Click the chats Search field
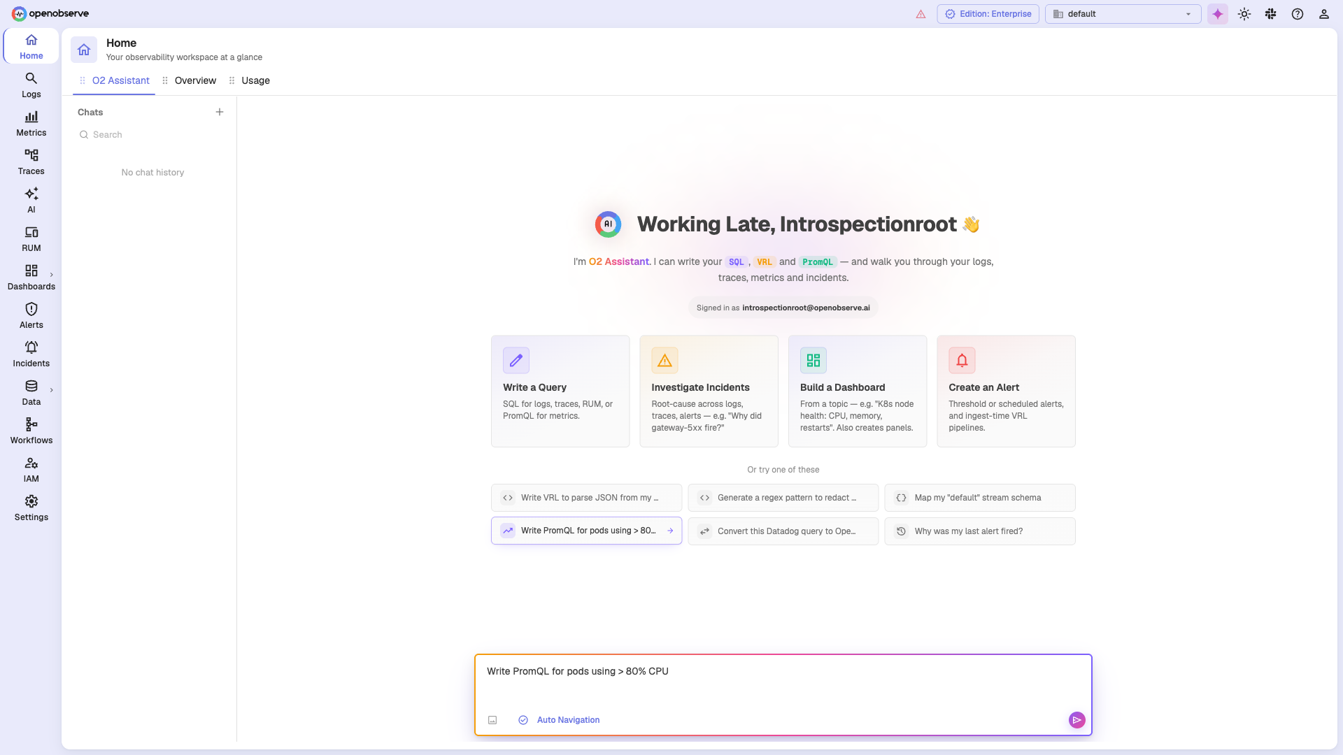 pos(152,135)
